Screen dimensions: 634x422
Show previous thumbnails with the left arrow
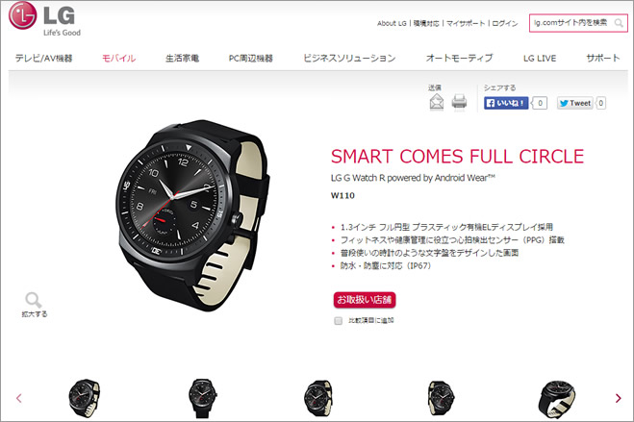[19, 398]
